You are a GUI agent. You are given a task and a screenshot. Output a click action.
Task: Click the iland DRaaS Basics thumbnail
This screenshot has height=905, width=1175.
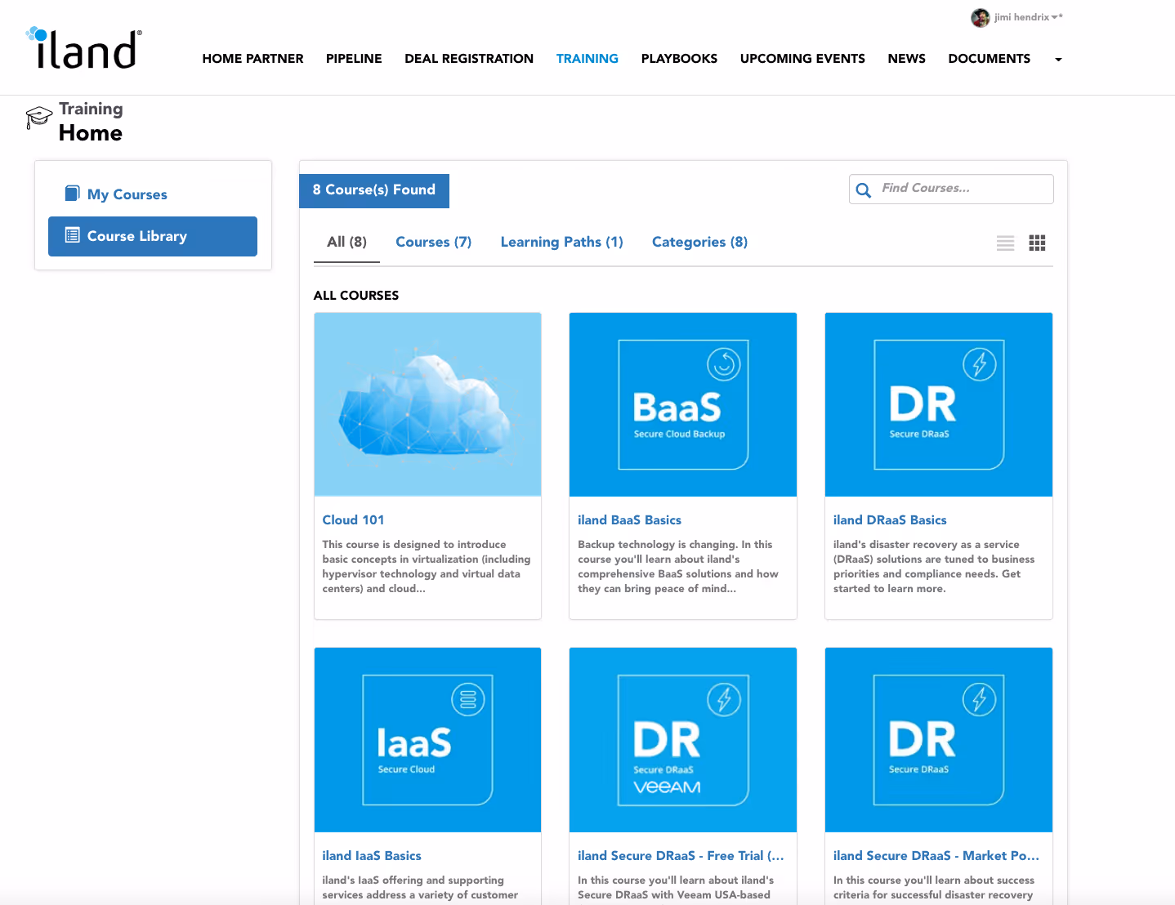pos(939,404)
